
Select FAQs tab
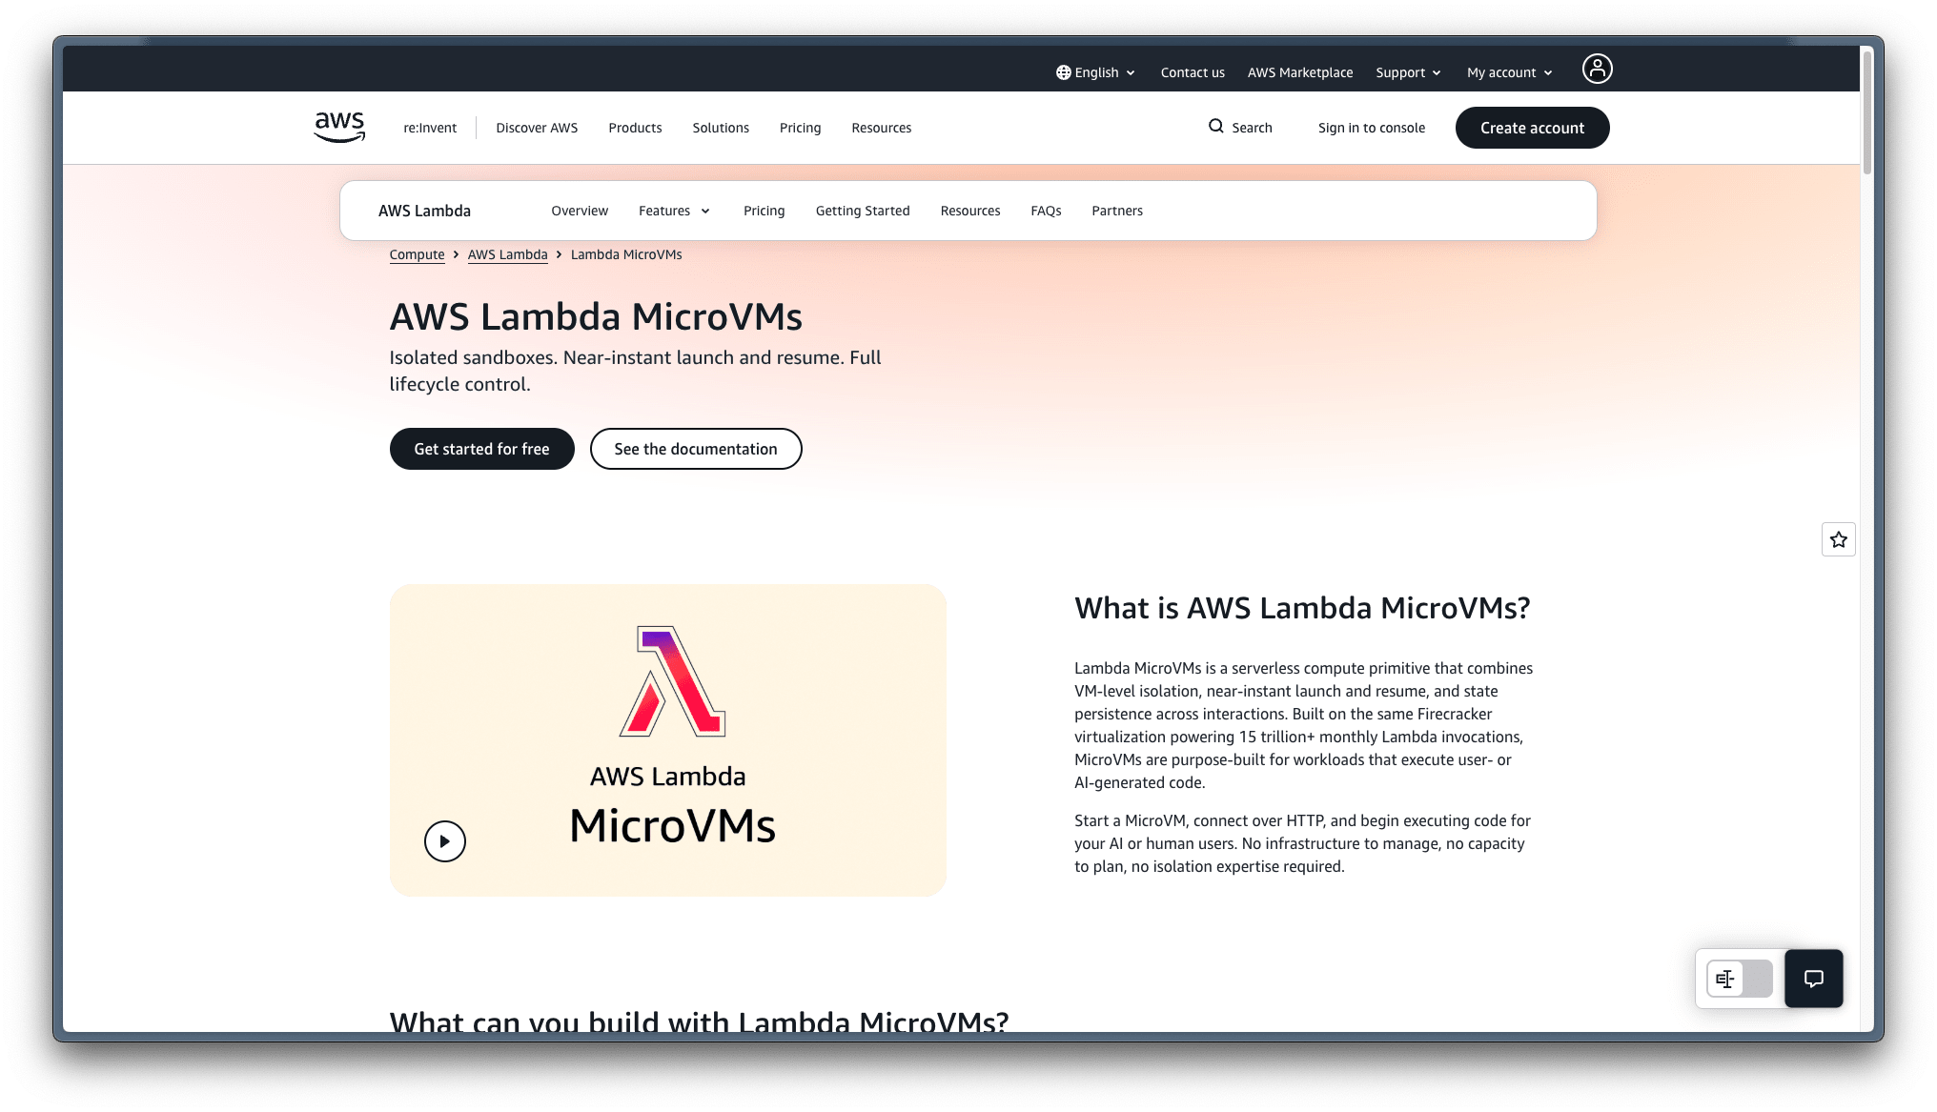pyautogui.click(x=1046, y=211)
